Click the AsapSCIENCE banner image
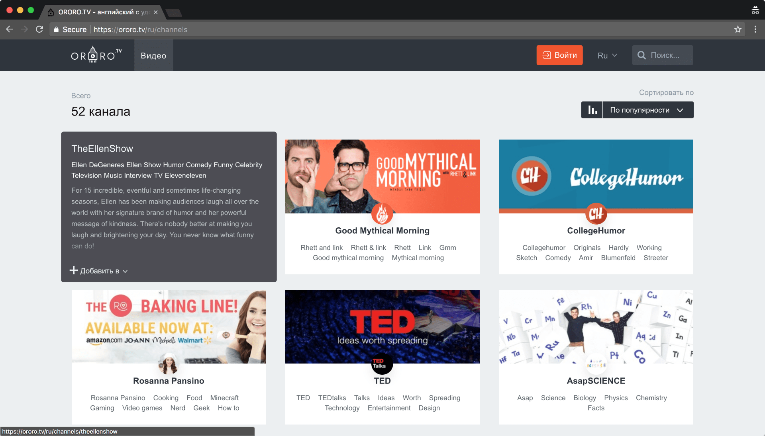The width and height of the screenshot is (765, 436). pyautogui.click(x=596, y=327)
